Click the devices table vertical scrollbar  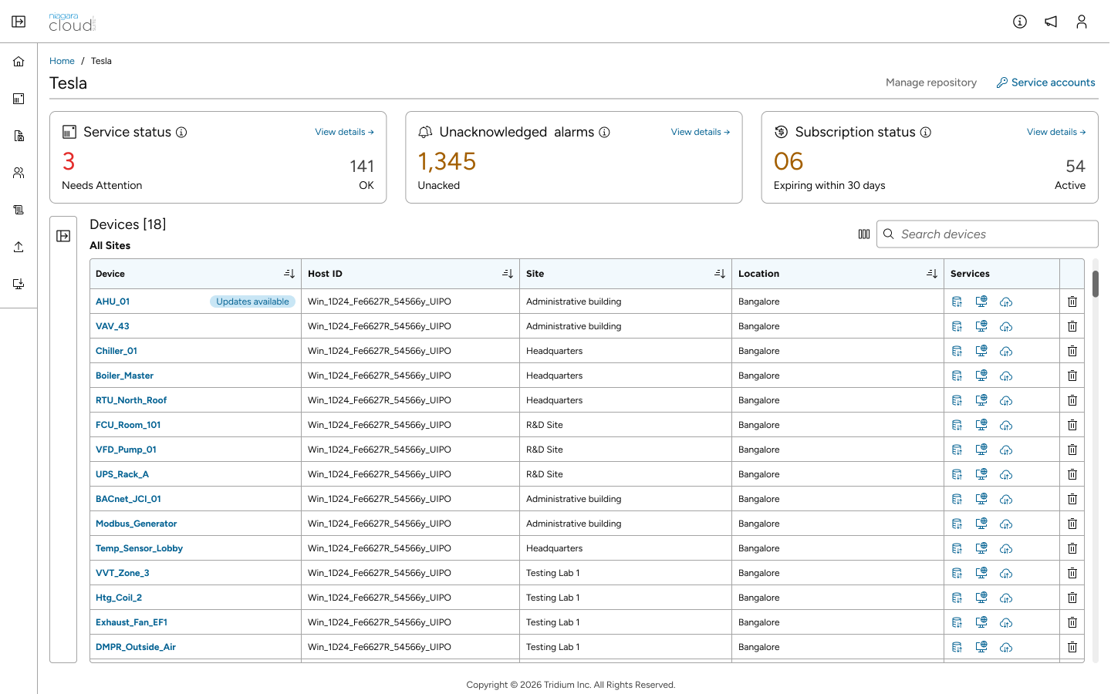pyautogui.click(x=1096, y=284)
